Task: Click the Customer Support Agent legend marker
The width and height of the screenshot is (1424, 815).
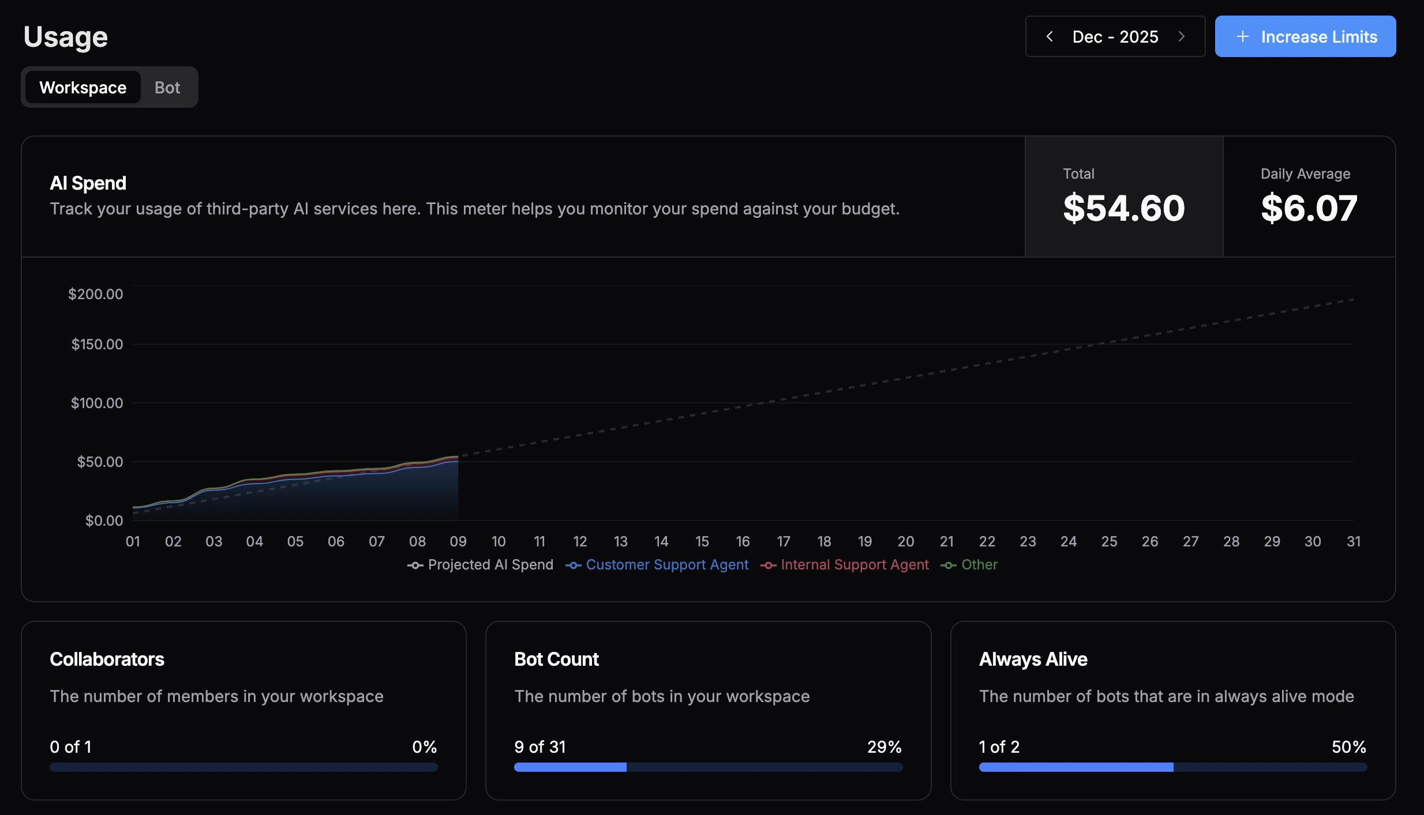Action: pyautogui.click(x=573, y=565)
